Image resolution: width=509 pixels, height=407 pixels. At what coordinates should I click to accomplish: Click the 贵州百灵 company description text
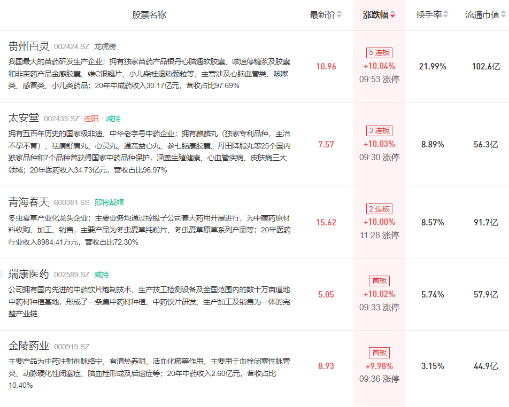tap(149, 74)
